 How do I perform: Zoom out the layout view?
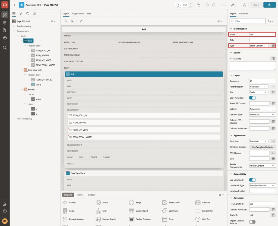click(66, 21)
